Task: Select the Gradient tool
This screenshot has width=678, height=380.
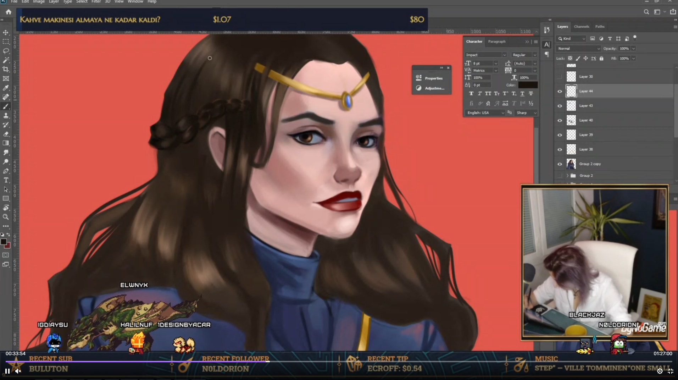Action: 6,143
